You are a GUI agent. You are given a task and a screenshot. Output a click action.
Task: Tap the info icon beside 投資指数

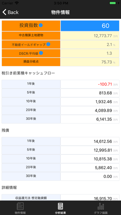41,25
